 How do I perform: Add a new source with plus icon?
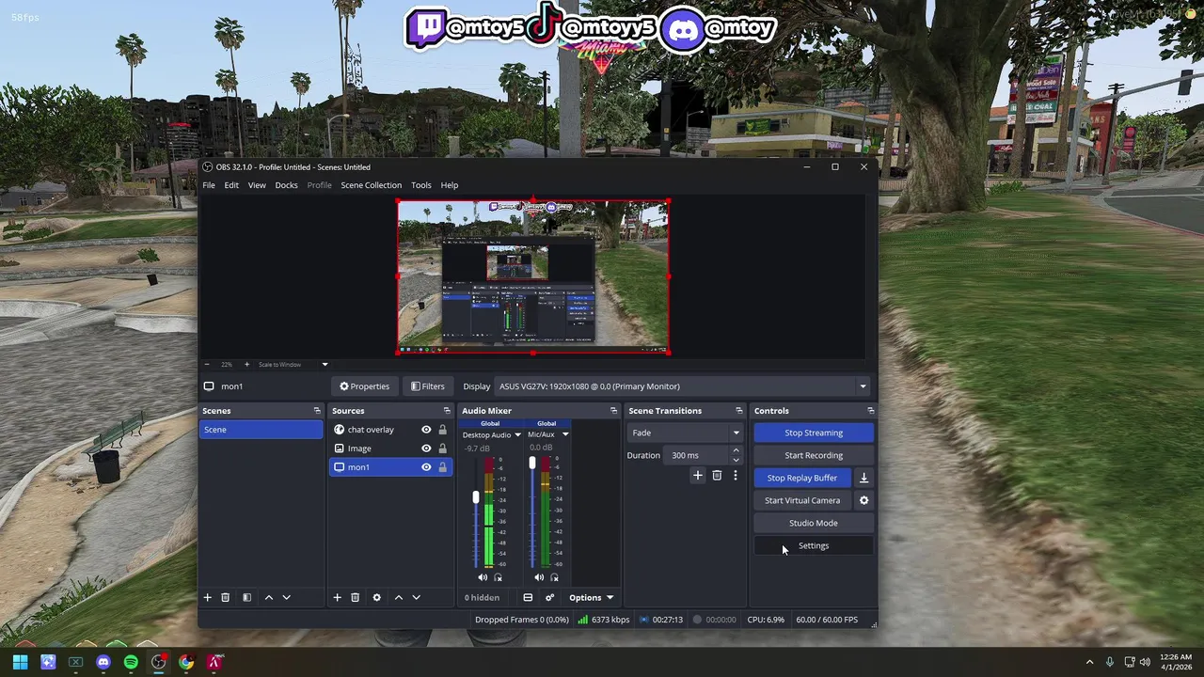(x=337, y=597)
